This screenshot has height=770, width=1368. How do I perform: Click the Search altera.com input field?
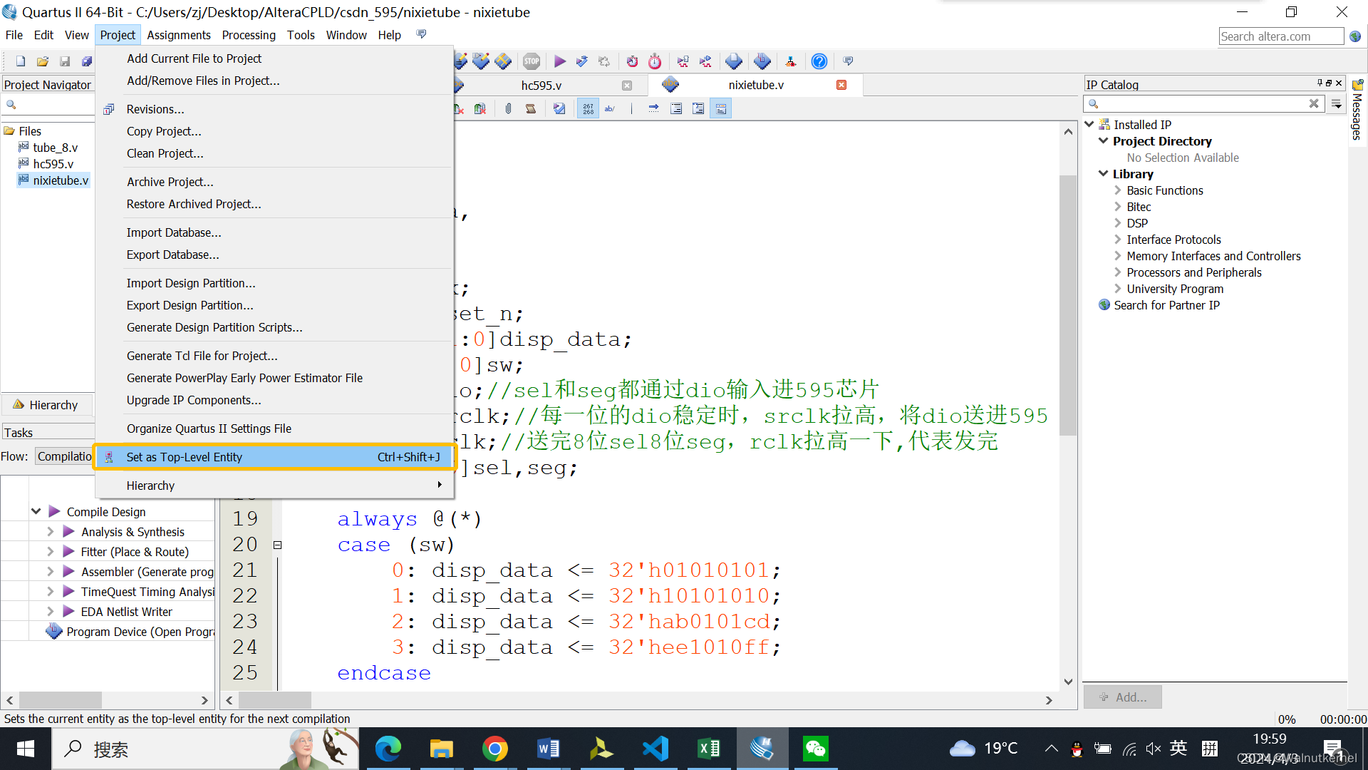(1280, 36)
